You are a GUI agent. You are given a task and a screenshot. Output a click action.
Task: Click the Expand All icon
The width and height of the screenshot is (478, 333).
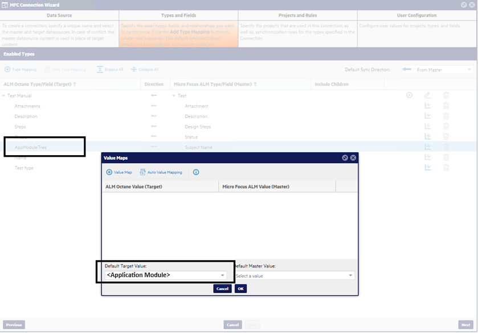click(x=100, y=70)
